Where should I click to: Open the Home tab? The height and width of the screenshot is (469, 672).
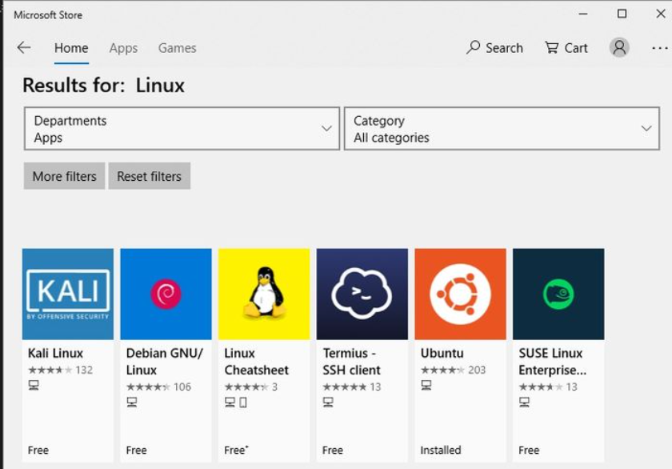point(71,48)
